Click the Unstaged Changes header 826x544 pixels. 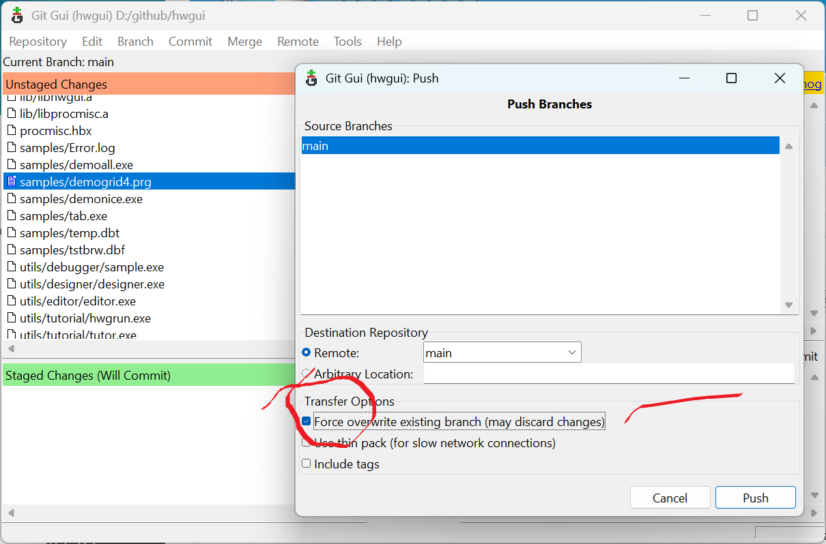[149, 85]
